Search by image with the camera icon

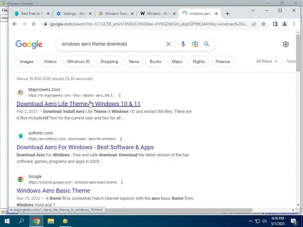195,44
